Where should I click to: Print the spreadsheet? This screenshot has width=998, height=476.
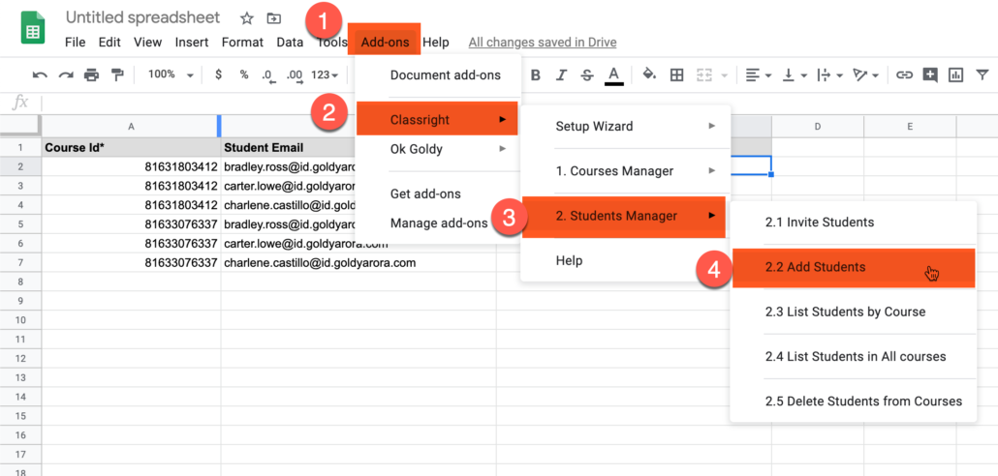pyautogui.click(x=92, y=75)
